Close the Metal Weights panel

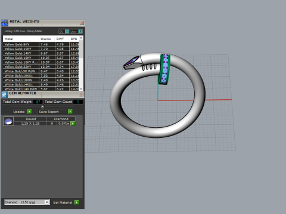pos(82,23)
